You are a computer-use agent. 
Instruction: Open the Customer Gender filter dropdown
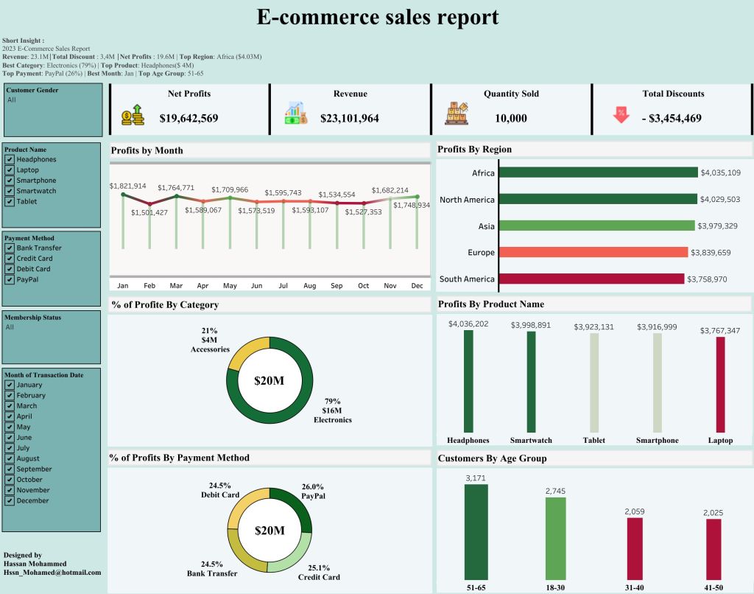coord(52,99)
